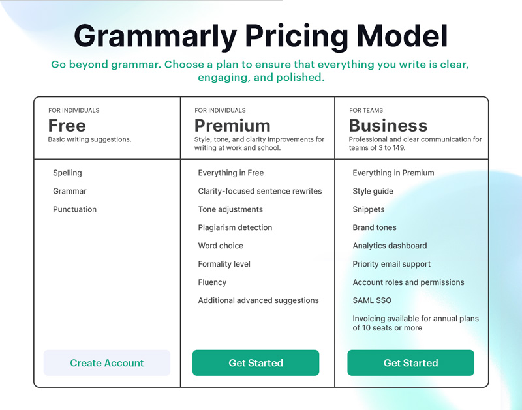Click Account roles and permissions item
The height and width of the screenshot is (410, 522).
[408, 282]
